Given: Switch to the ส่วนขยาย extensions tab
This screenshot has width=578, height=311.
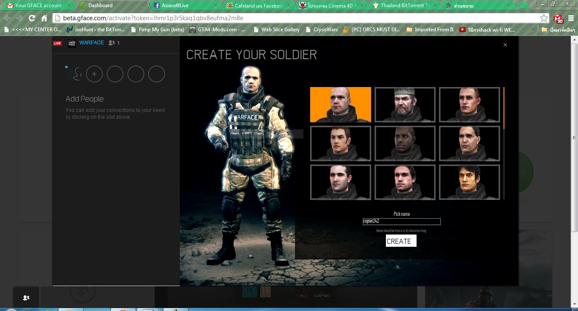Looking at the screenshot, I should pos(479,5).
